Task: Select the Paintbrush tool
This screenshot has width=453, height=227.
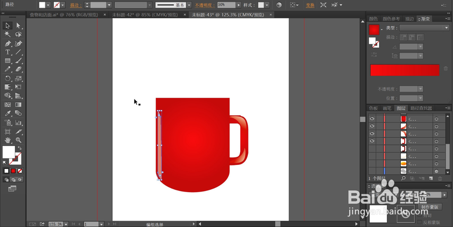Action: coord(18,61)
